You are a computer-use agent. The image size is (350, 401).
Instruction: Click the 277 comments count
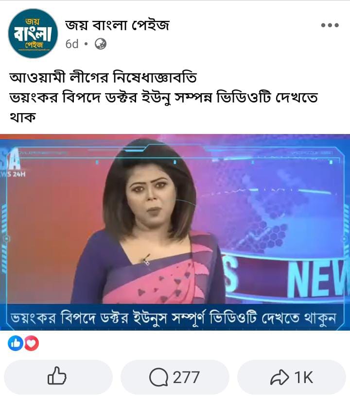pos(186,377)
